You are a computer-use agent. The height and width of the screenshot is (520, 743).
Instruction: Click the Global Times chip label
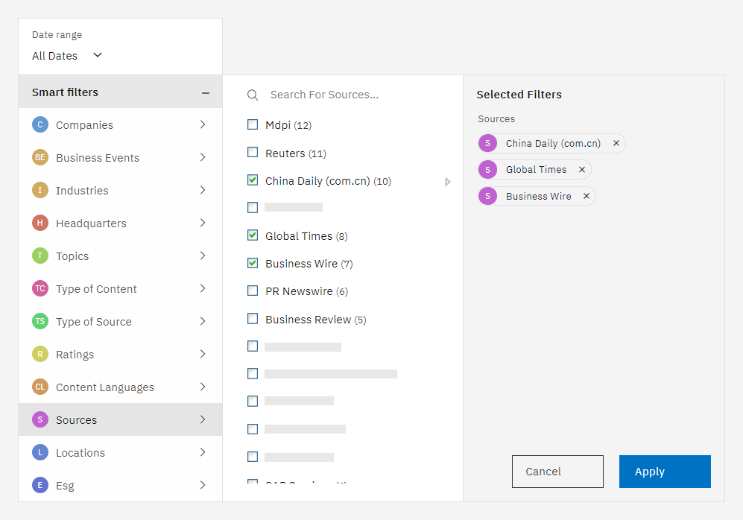click(536, 170)
